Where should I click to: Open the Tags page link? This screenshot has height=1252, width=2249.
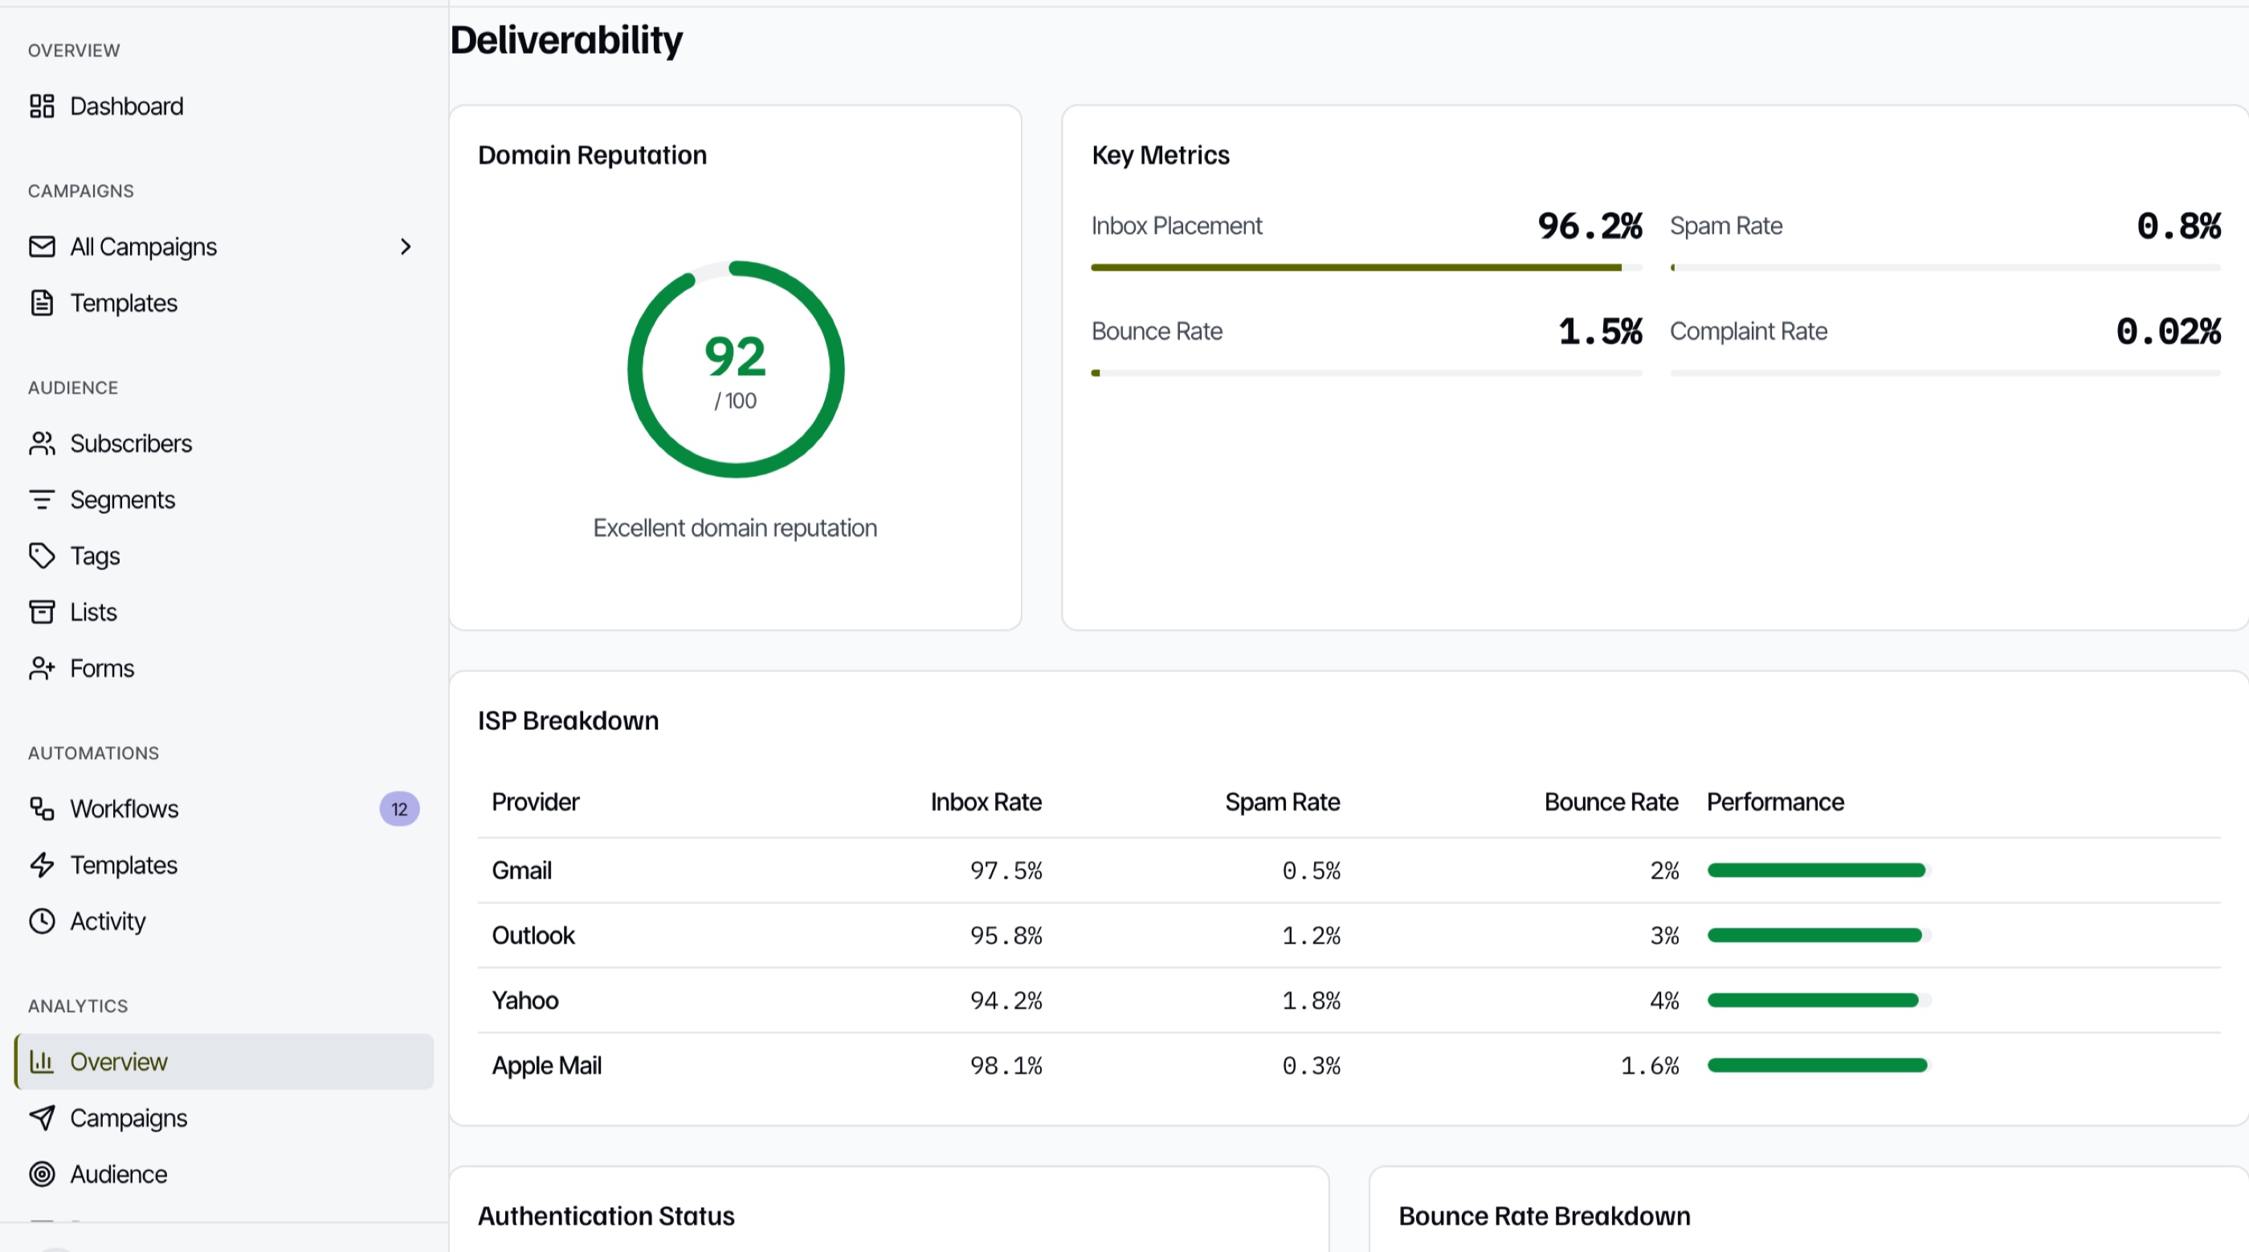point(223,557)
